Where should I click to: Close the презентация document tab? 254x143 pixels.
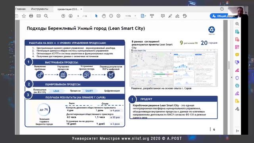pos(81,9)
